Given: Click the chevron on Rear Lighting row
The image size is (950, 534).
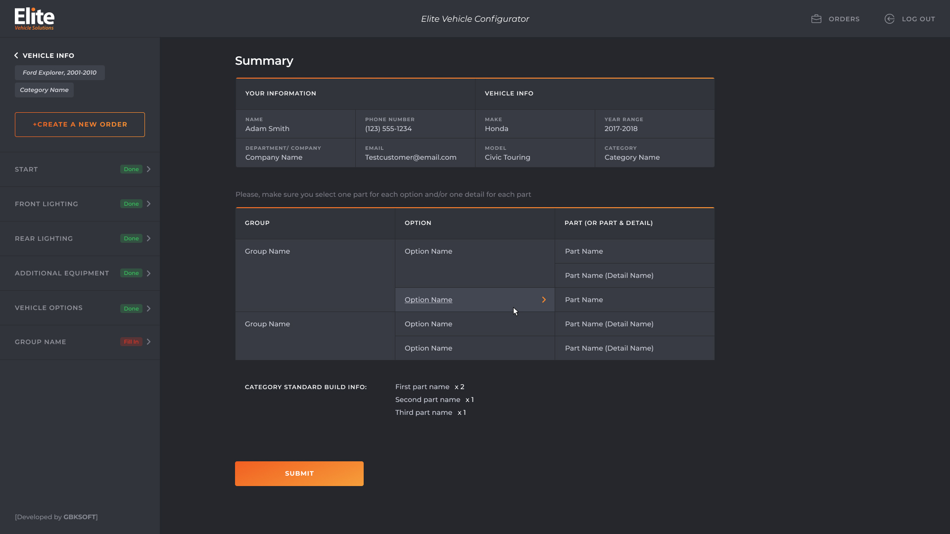Looking at the screenshot, I should 148,238.
